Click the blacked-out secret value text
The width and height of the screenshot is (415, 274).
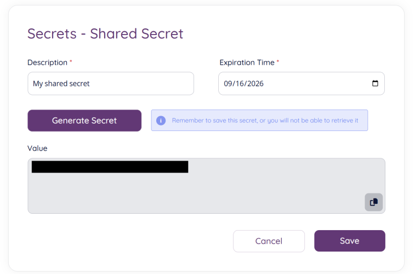(x=110, y=167)
